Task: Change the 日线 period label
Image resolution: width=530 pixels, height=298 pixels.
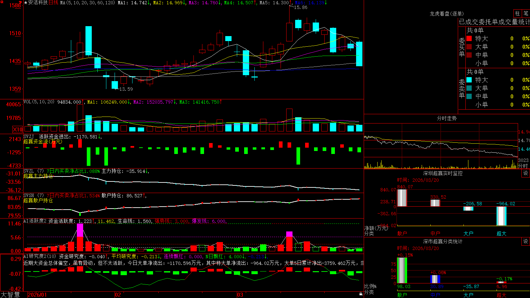Action: (53, 3)
